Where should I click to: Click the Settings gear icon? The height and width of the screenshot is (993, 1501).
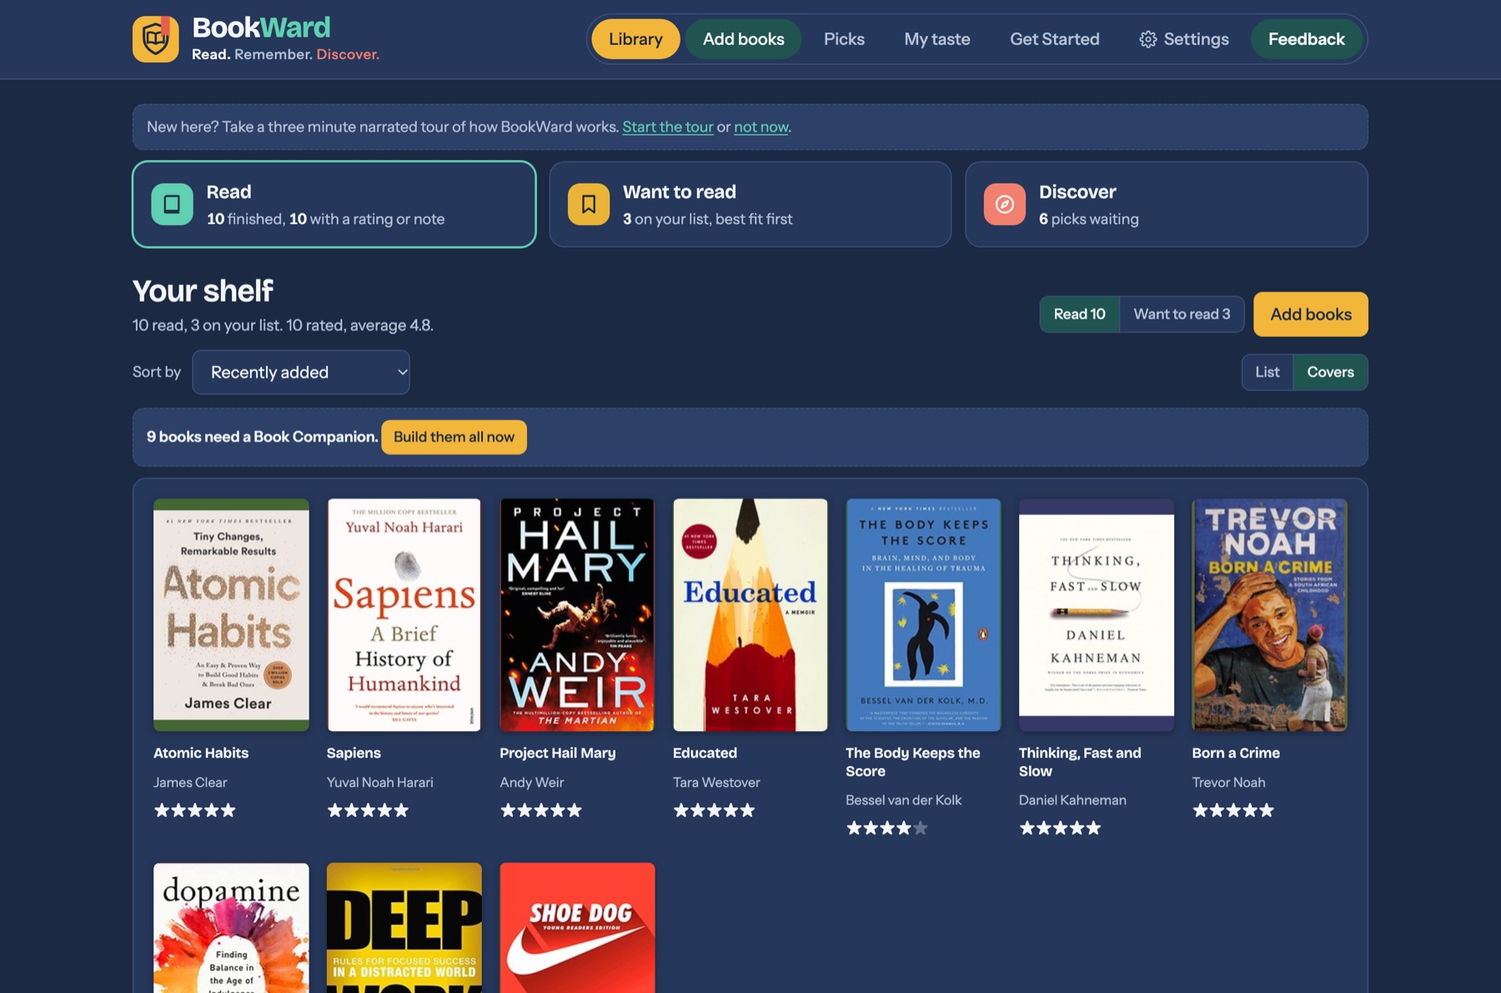[x=1147, y=39]
